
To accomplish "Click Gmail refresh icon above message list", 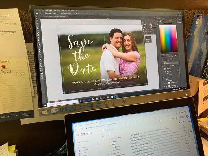I will pos(109,135).
